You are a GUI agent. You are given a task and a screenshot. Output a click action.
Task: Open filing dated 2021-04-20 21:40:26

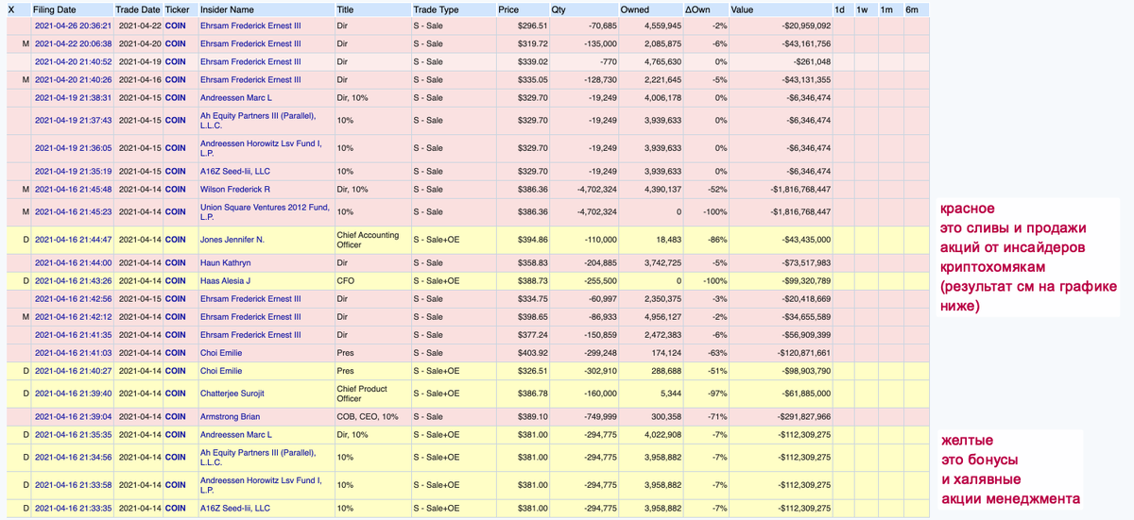coord(74,79)
